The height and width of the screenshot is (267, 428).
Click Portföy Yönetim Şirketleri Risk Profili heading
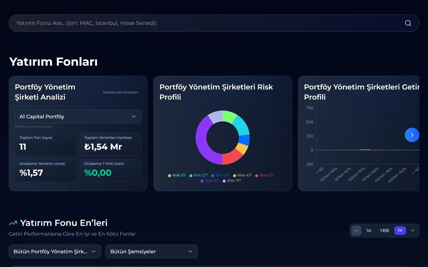pyautogui.click(x=216, y=92)
